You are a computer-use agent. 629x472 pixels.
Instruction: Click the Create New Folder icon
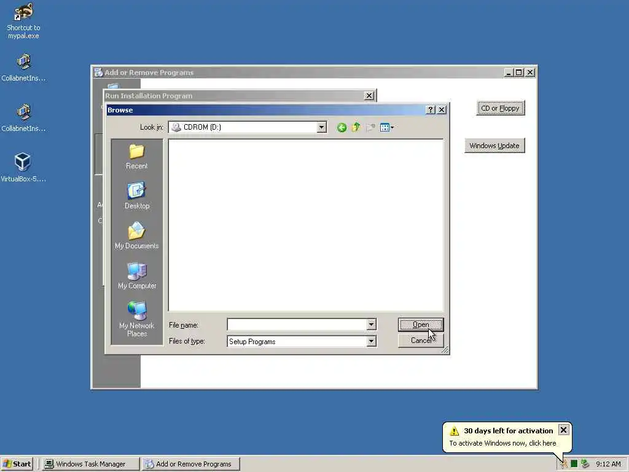(370, 128)
